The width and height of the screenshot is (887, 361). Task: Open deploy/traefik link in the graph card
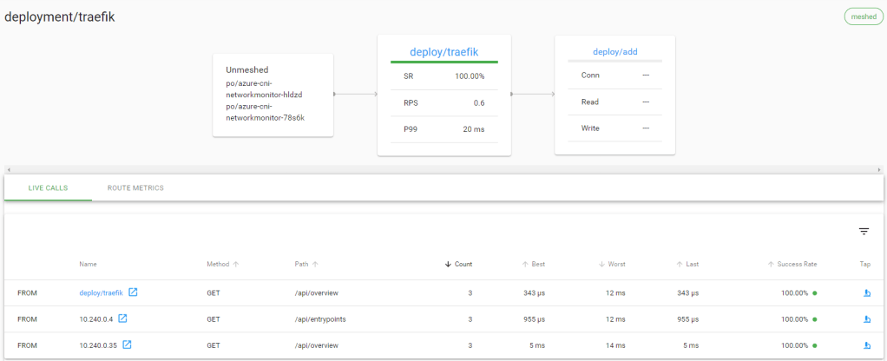(x=443, y=52)
